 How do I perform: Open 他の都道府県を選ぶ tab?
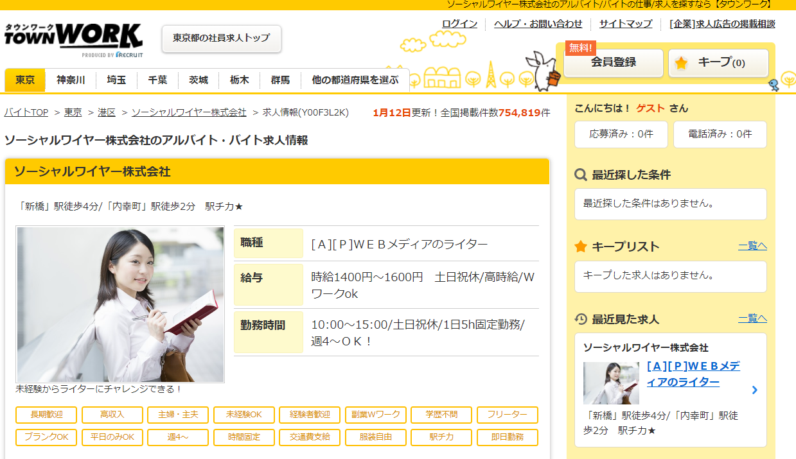[355, 80]
